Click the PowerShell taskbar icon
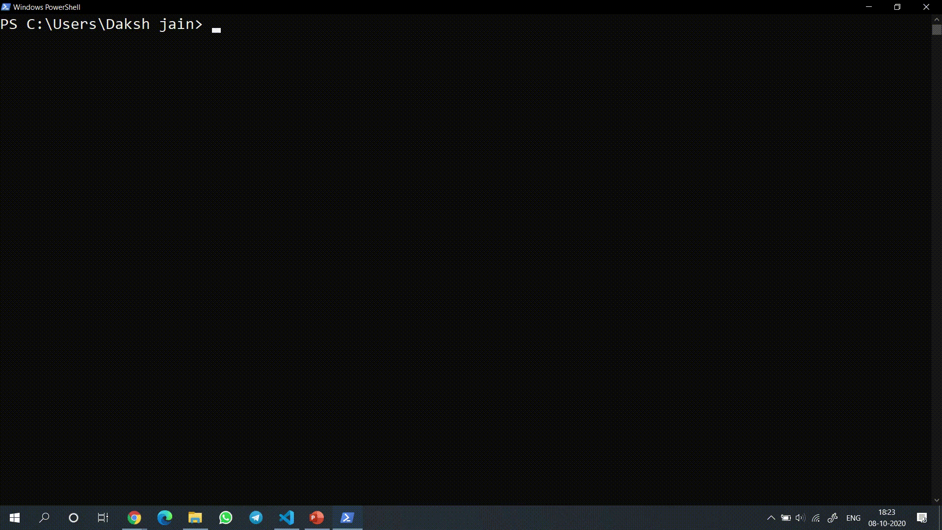The image size is (942, 530). [x=347, y=518]
